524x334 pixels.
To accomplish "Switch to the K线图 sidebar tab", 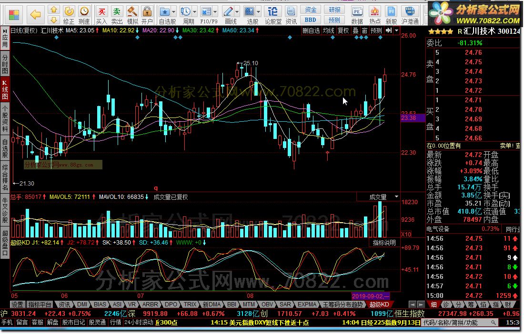I will (5, 89).
